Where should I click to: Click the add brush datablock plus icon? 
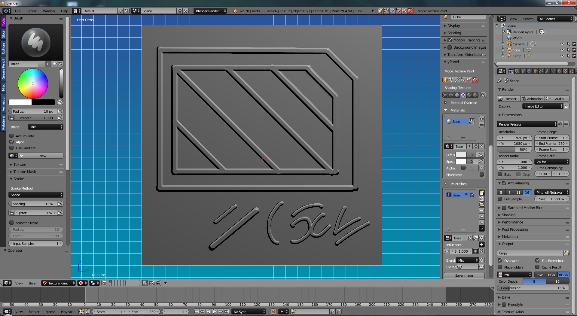[54, 64]
